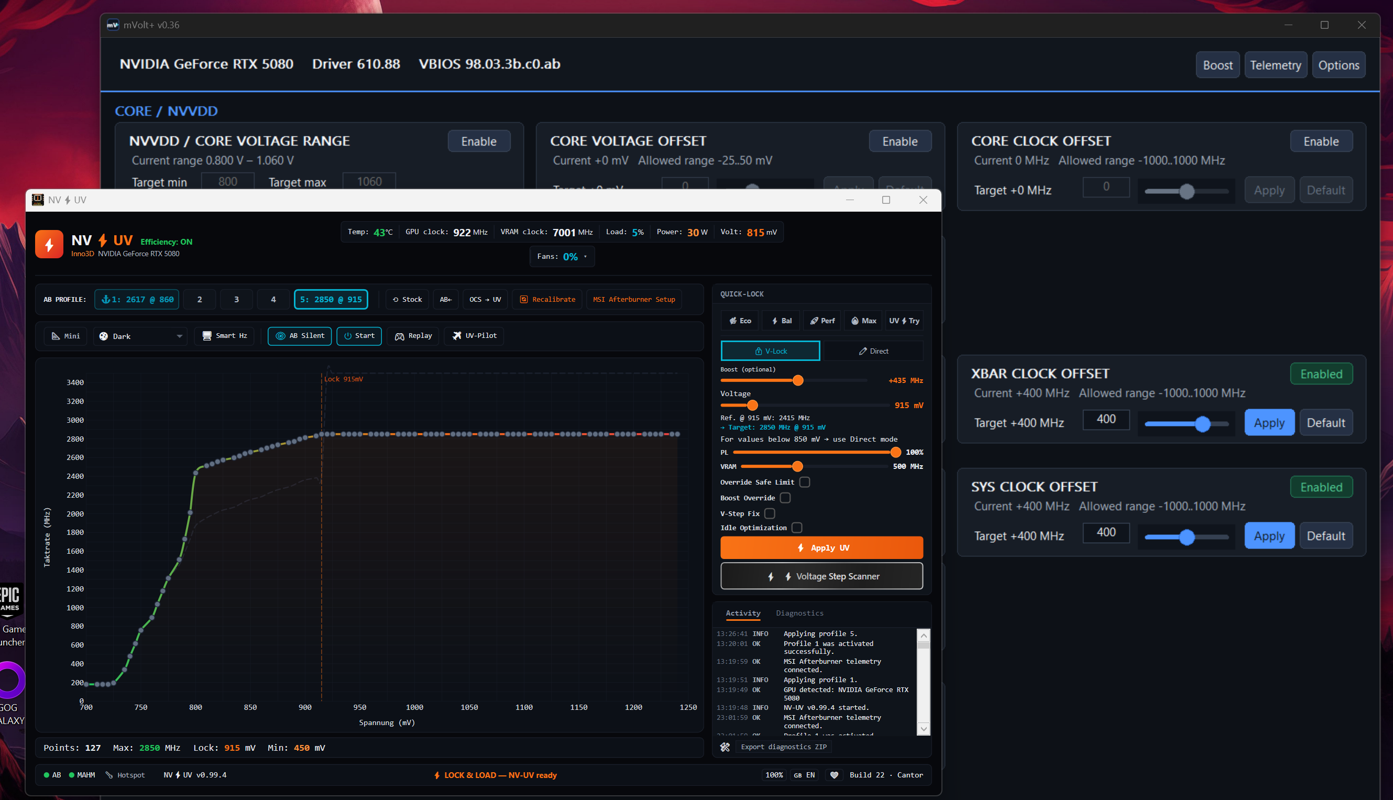Select the Eco quick-lock preset
1393x800 pixels.
click(740, 321)
